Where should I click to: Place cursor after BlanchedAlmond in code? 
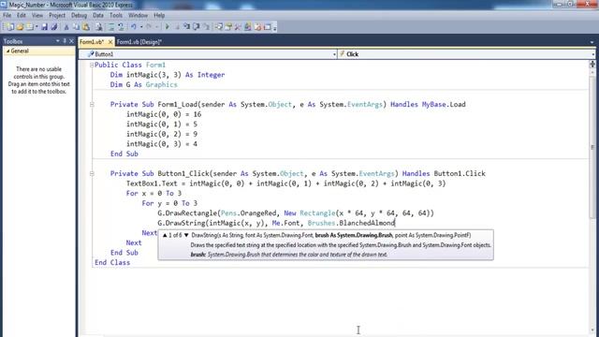pos(395,223)
